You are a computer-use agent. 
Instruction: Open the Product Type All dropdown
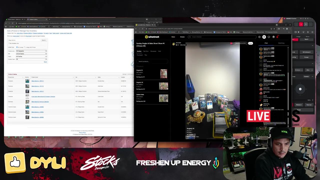[31, 59]
